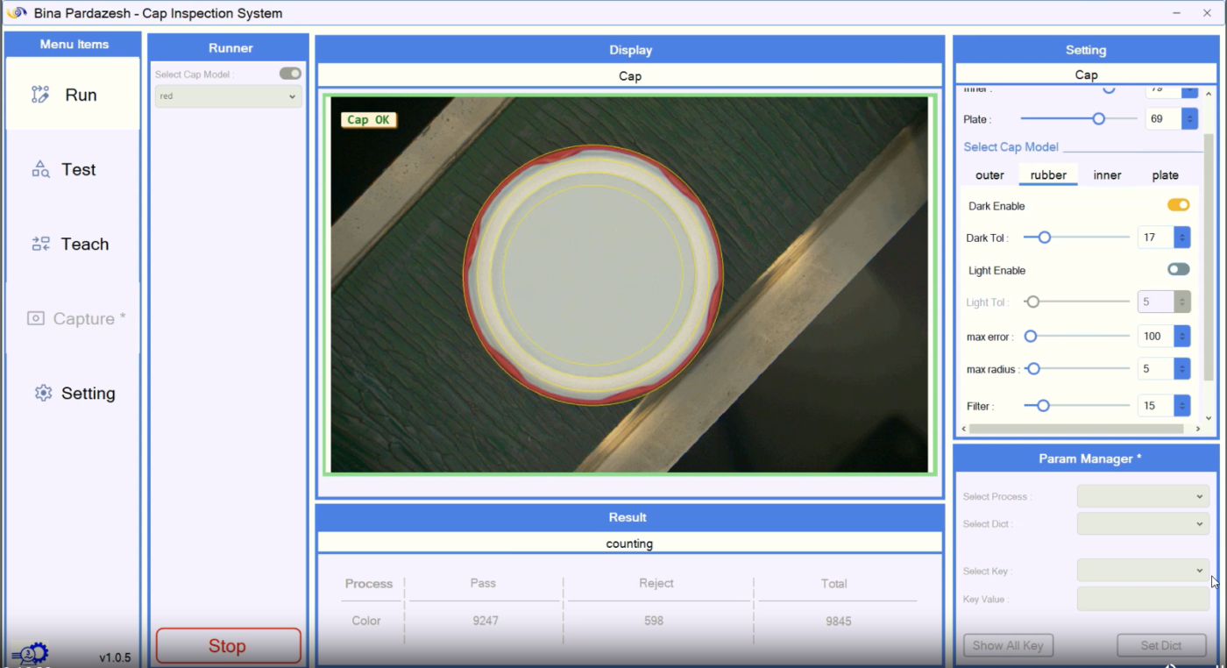Click the Run menu icon
Viewport: 1227px width, 668px height.
pyautogui.click(x=40, y=95)
